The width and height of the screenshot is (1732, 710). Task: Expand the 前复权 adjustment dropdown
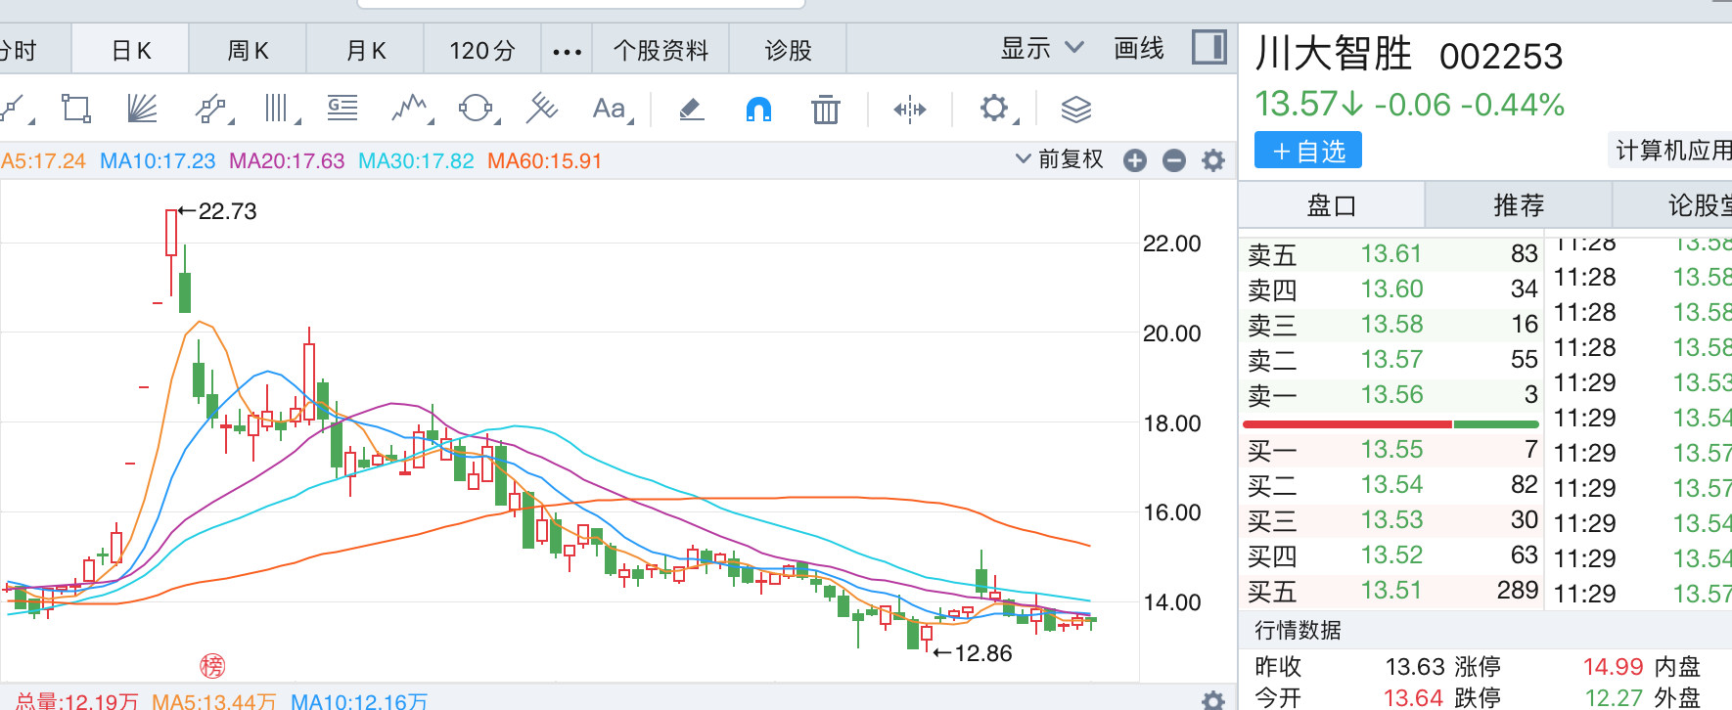coord(1060,159)
